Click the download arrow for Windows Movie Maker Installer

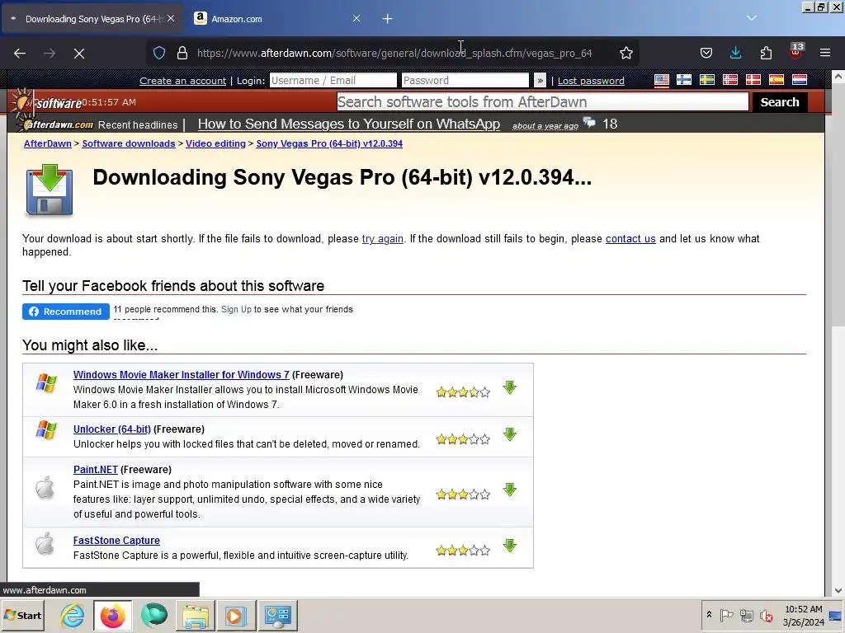(510, 387)
